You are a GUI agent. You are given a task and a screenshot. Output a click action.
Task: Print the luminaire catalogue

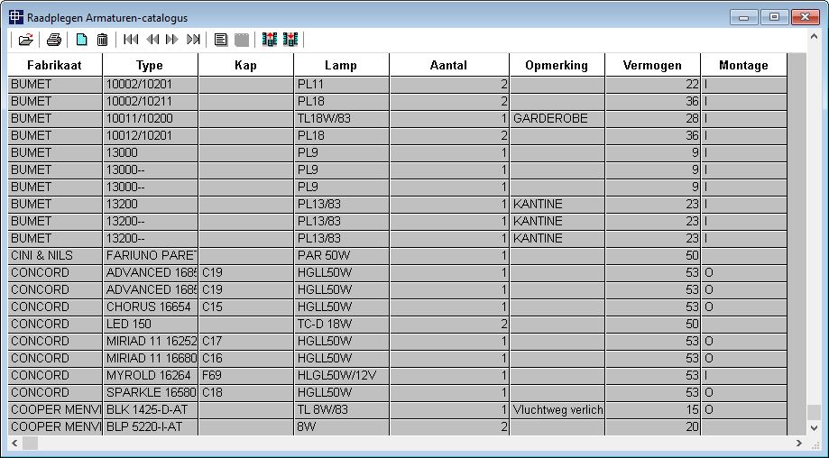pyautogui.click(x=54, y=40)
